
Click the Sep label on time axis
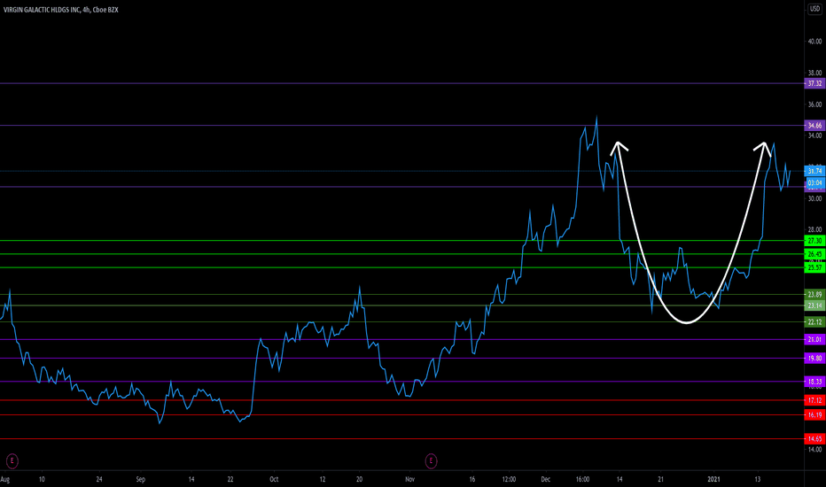140,479
